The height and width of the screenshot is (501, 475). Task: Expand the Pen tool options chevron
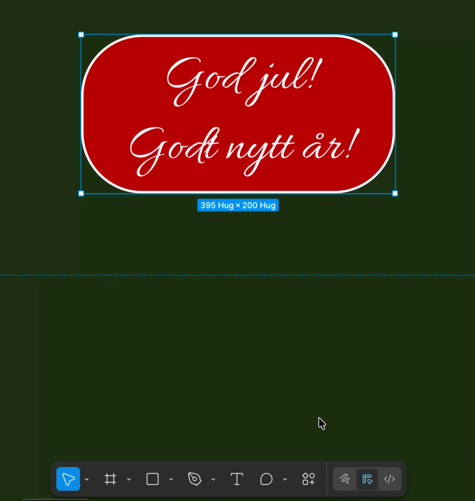(x=213, y=479)
